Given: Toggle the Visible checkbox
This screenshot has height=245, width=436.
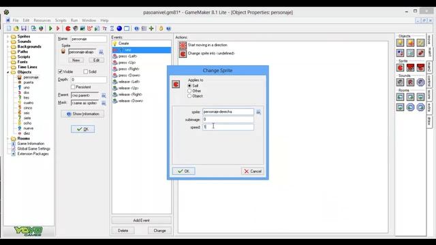Looking at the screenshot, I should click(60, 71).
